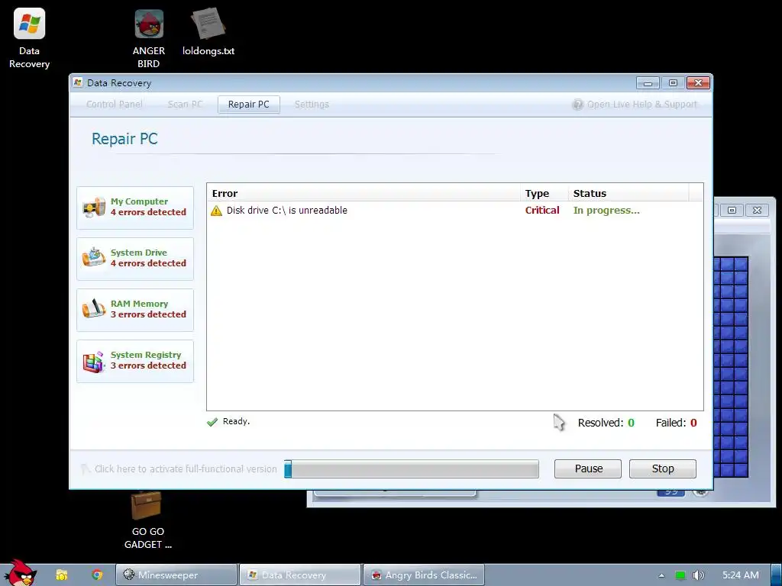Click the 5:24 AM clock

[741, 575]
